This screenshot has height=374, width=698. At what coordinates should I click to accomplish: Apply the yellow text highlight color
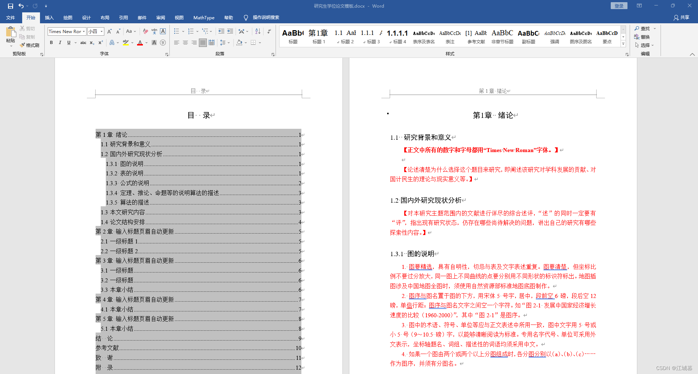click(126, 43)
